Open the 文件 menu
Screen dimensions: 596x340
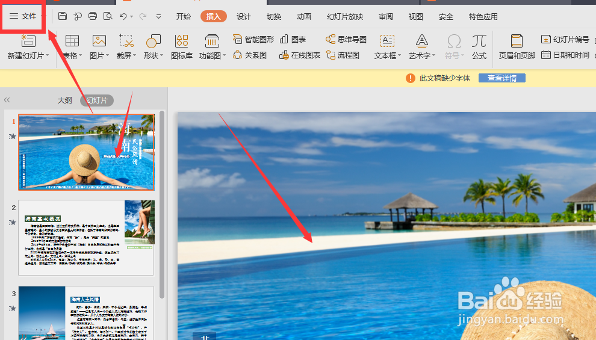23,16
